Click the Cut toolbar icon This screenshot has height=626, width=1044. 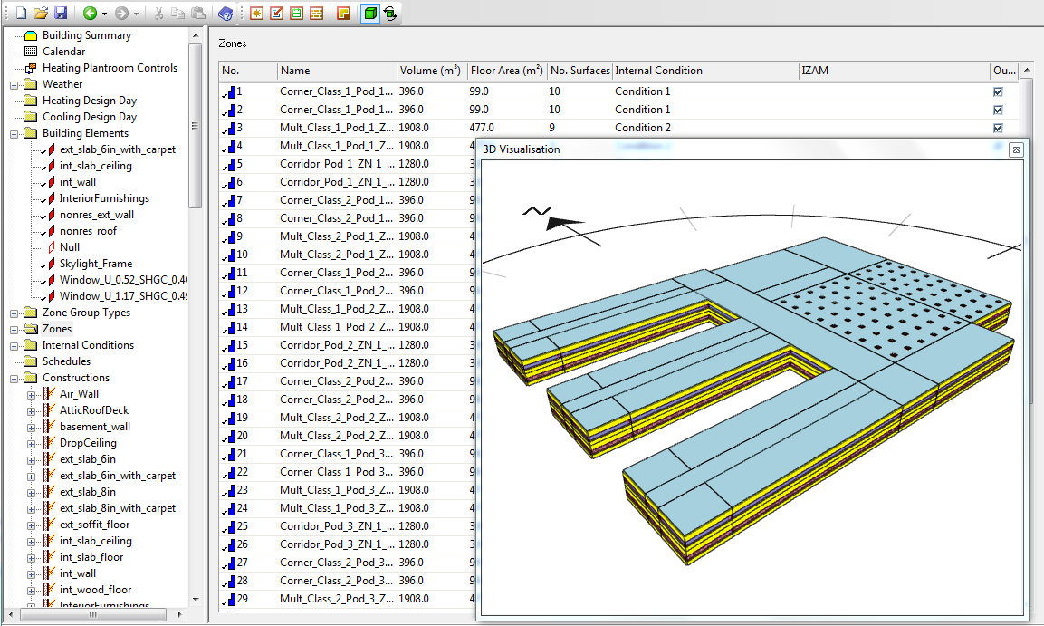(x=158, y=13)
